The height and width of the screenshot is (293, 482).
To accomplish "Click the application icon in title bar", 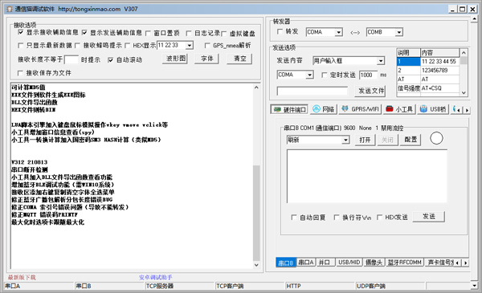I will point(9,9).
